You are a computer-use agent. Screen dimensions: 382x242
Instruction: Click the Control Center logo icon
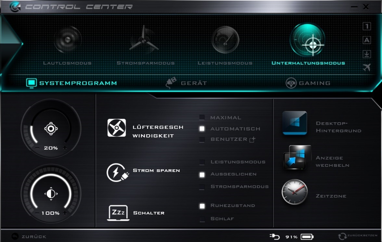click(x=15, y=6)
